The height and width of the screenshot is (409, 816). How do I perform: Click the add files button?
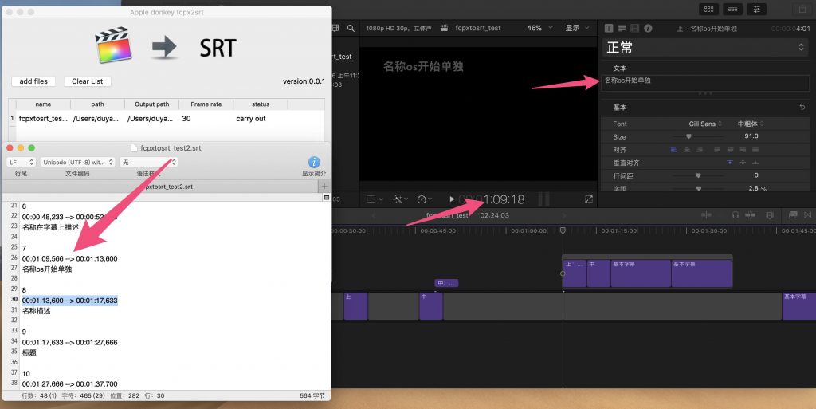click(33, 81)
